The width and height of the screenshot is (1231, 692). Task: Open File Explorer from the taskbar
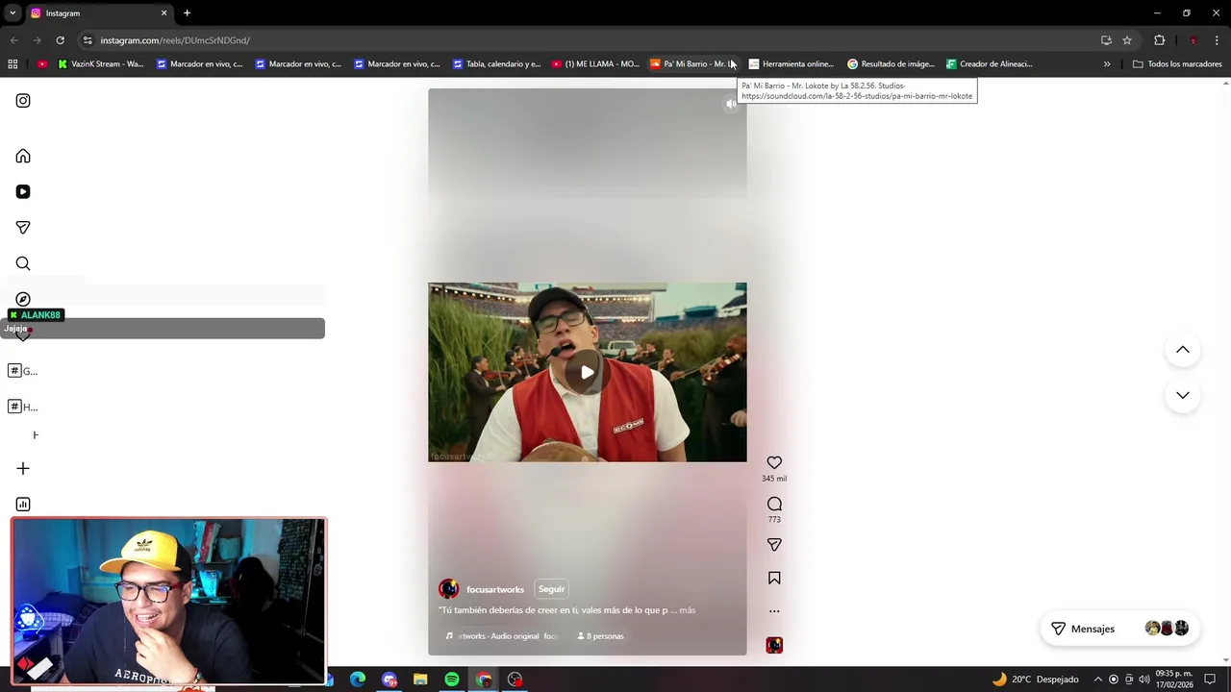[x=420, y=680]
